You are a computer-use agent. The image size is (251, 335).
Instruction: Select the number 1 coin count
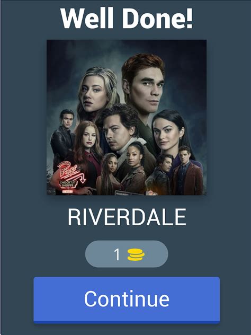[117, 254]
